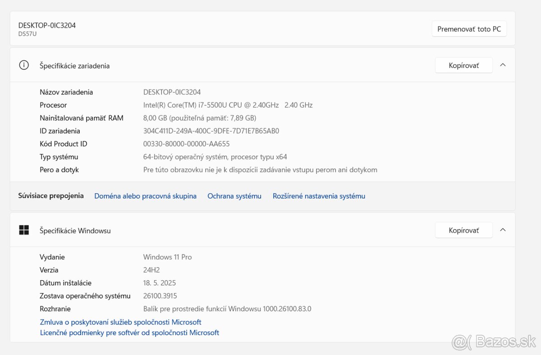The image size is (541, 355).
Task: Select the Kopírovať icon for Windows specifications
Action: 463,230
